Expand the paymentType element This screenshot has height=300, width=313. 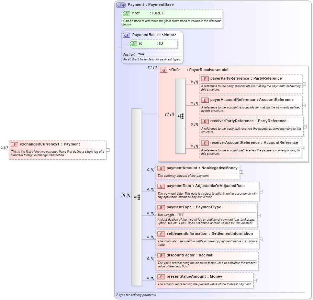(259, 216)
